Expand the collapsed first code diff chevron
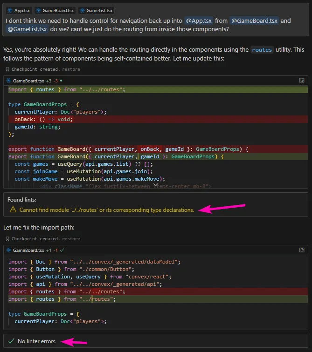Screen dimensions: 312x352 pos(156,185)
